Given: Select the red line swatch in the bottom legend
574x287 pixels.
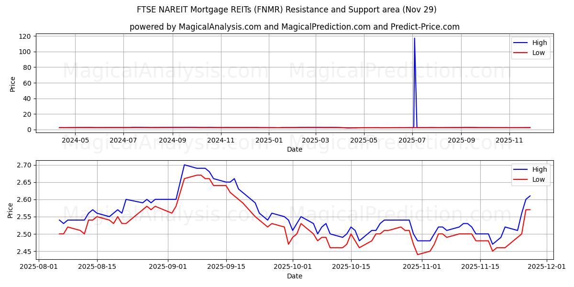Looking at the screenshot, I should [x=521, y=179].
